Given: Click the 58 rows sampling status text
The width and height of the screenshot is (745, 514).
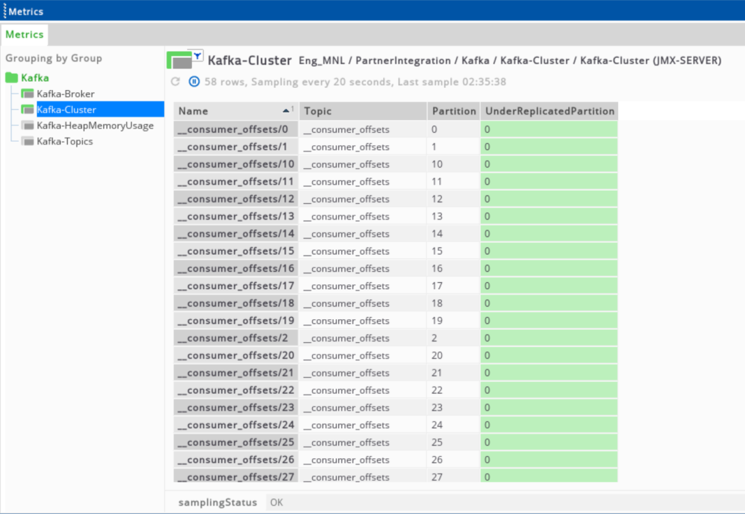Looking at the screenshot, I should pyautogui.click(x=355, y=82).
